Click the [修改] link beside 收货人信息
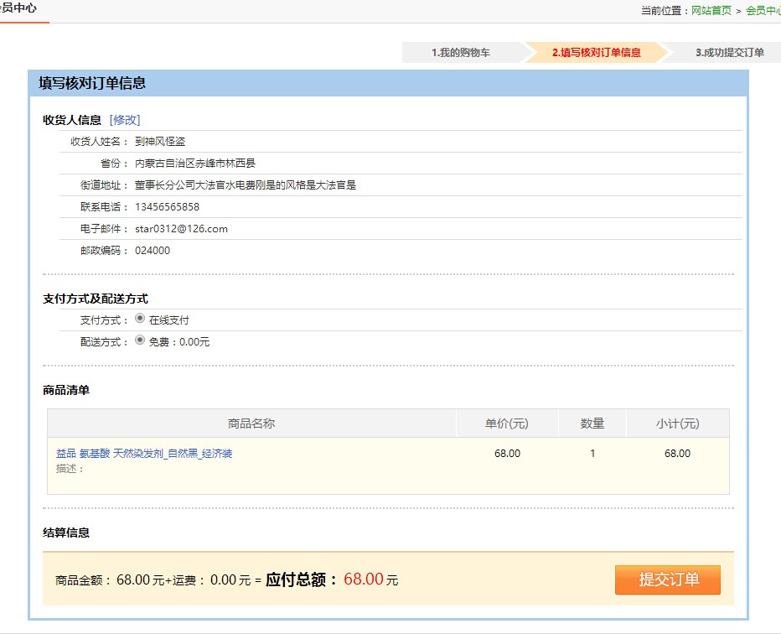 tap(125, 120)
